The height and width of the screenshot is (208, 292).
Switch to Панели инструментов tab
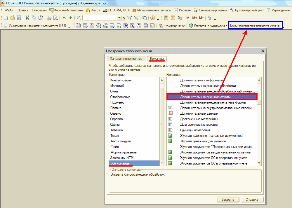click(x=126, y=59)
